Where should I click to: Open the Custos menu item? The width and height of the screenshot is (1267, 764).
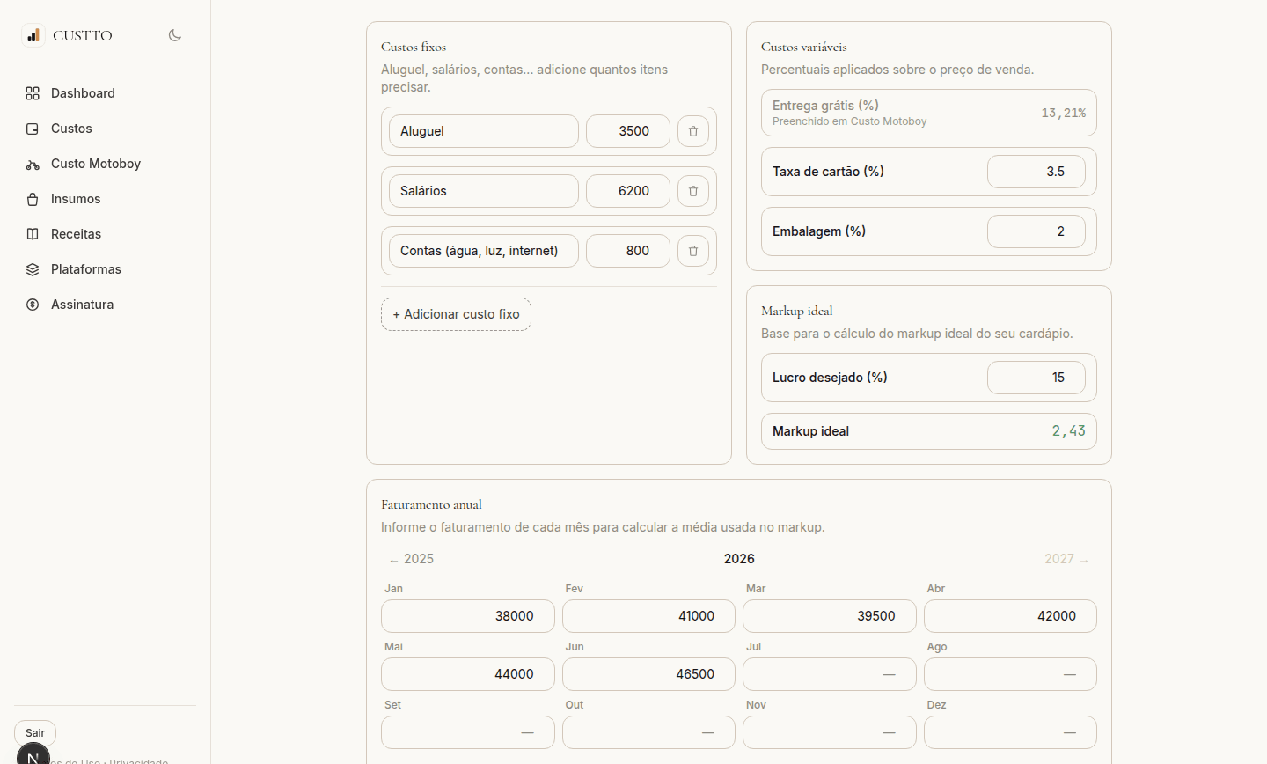click(105, 129)
